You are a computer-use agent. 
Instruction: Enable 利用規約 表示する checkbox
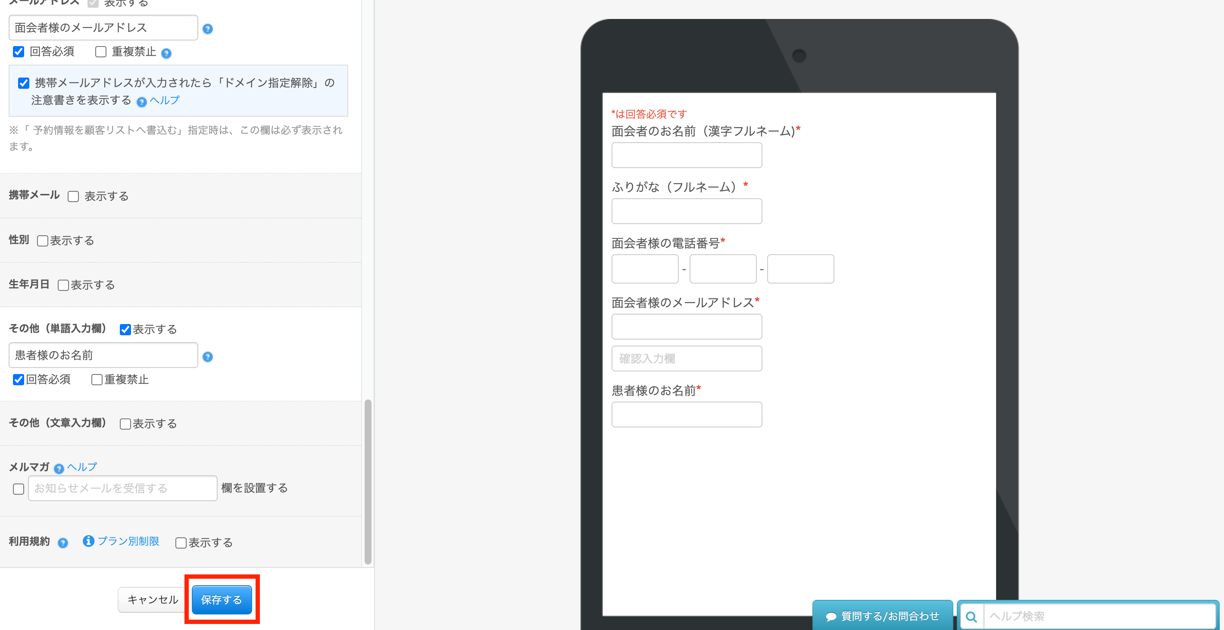181,543
